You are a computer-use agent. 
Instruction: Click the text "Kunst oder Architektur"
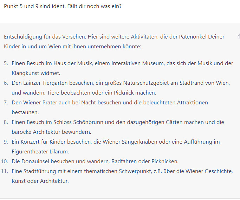tap(40, 181)
